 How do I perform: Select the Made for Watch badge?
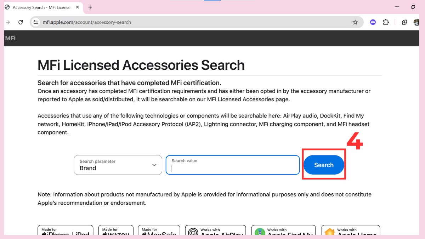(x=116, y=232)
